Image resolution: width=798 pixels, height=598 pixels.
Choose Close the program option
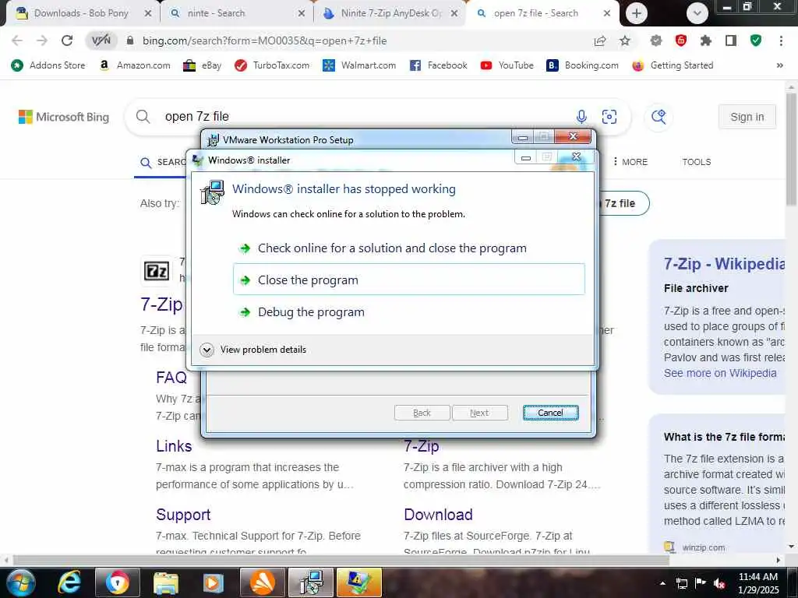point(408,280)
